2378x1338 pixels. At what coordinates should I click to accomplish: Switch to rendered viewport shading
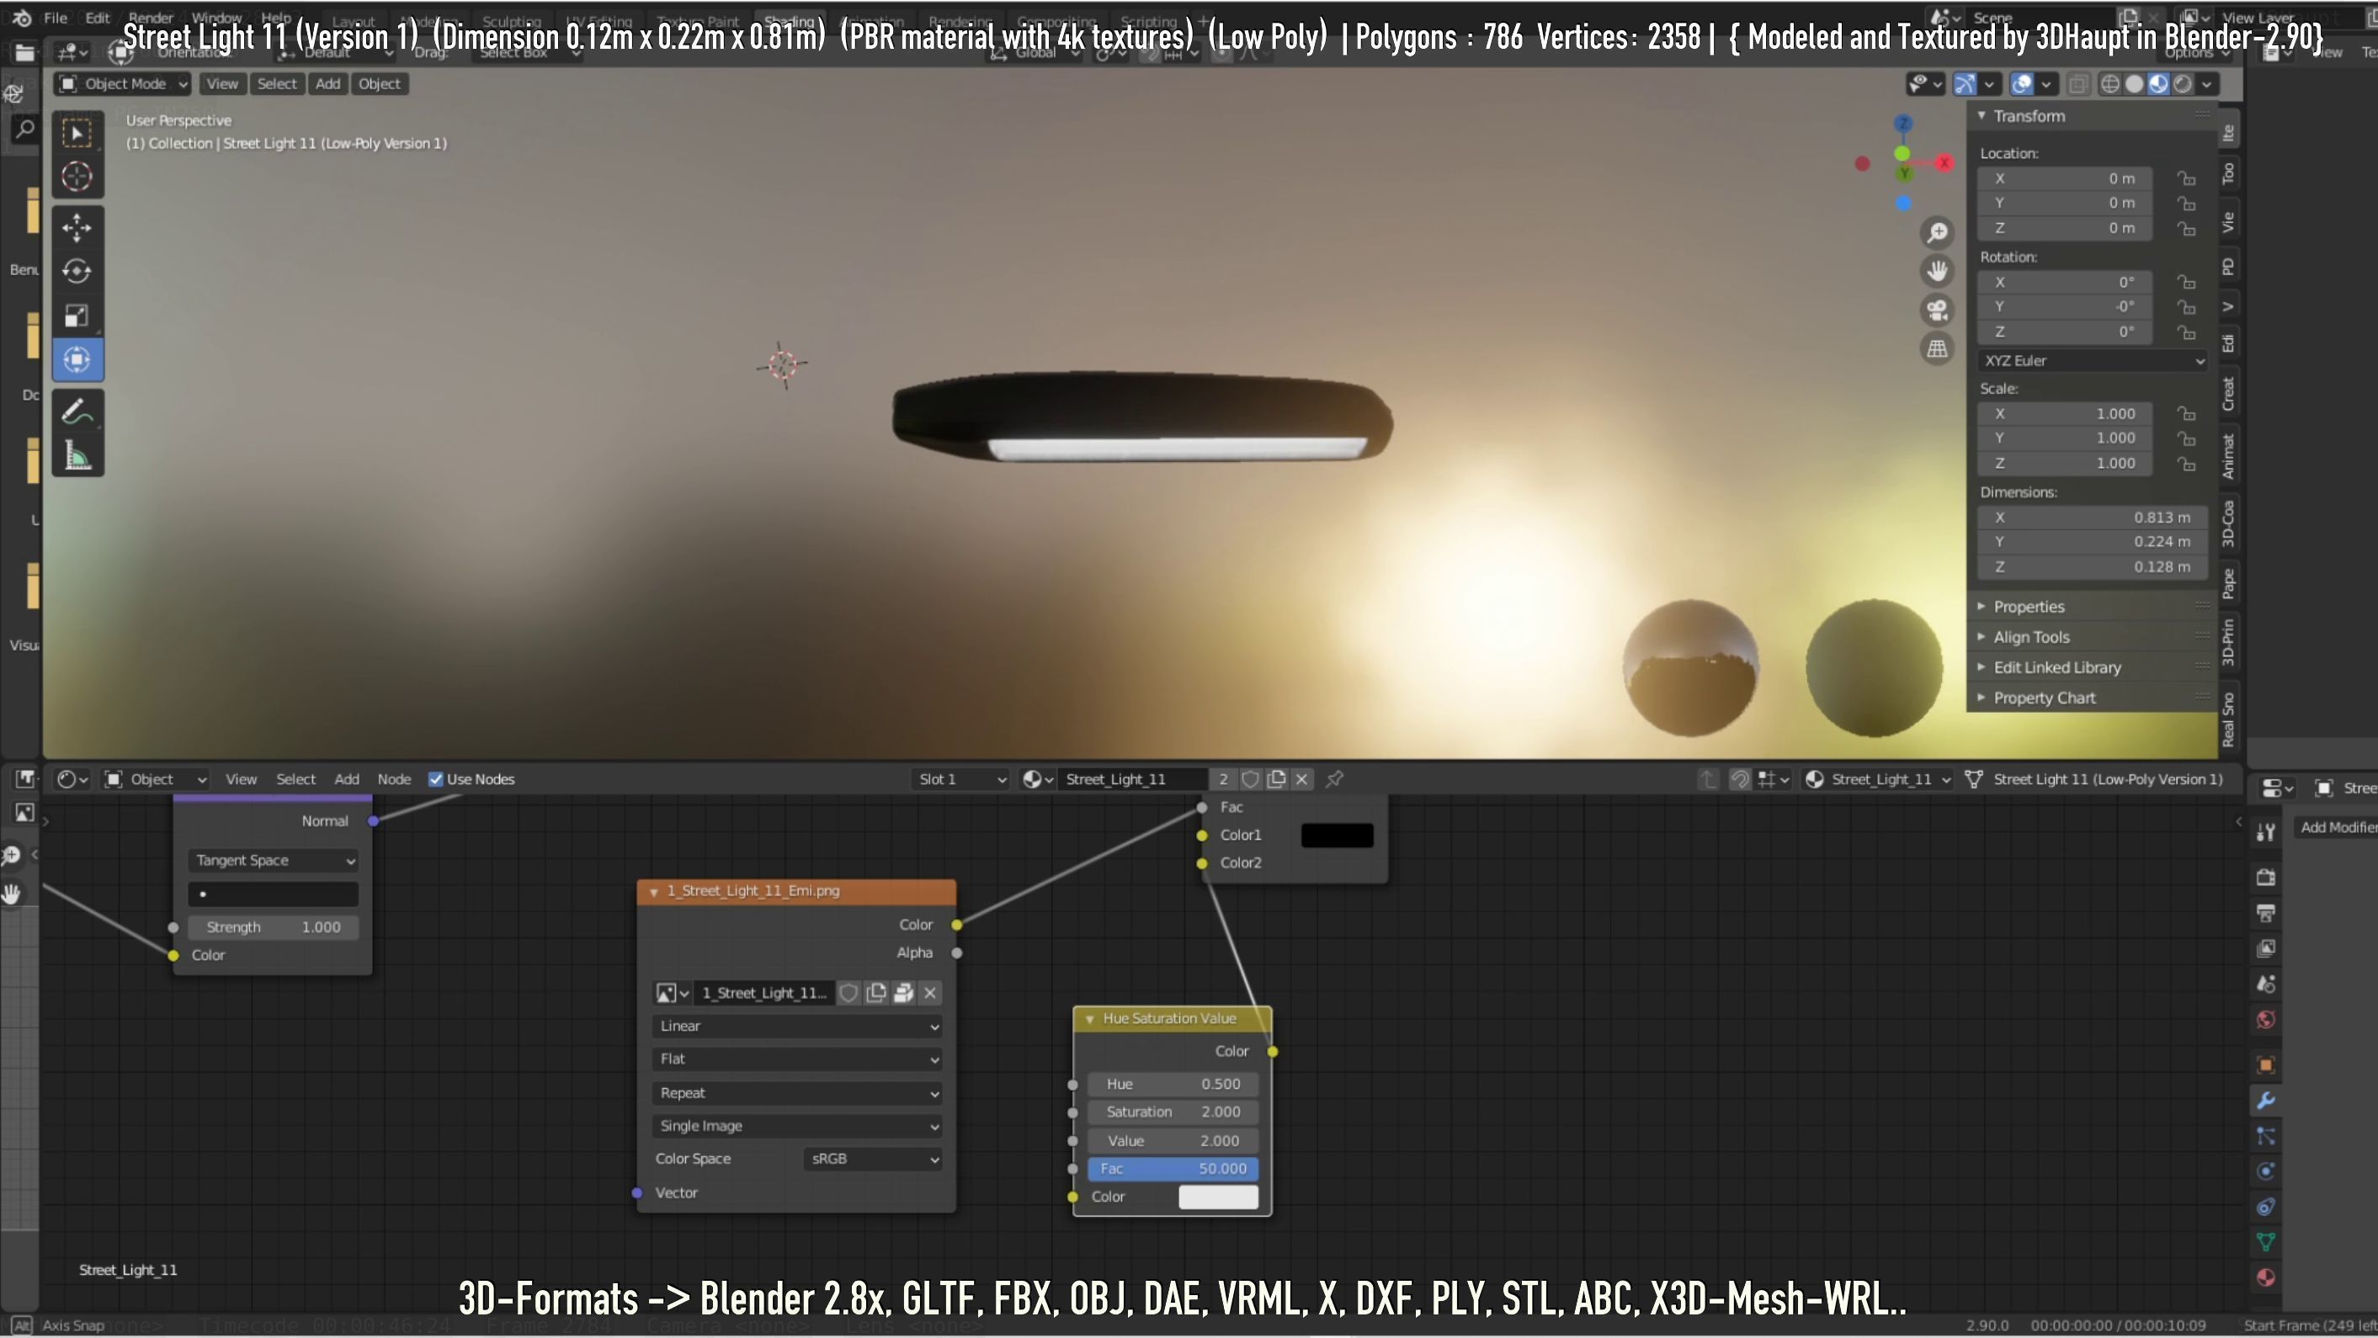coord(2183,85)
